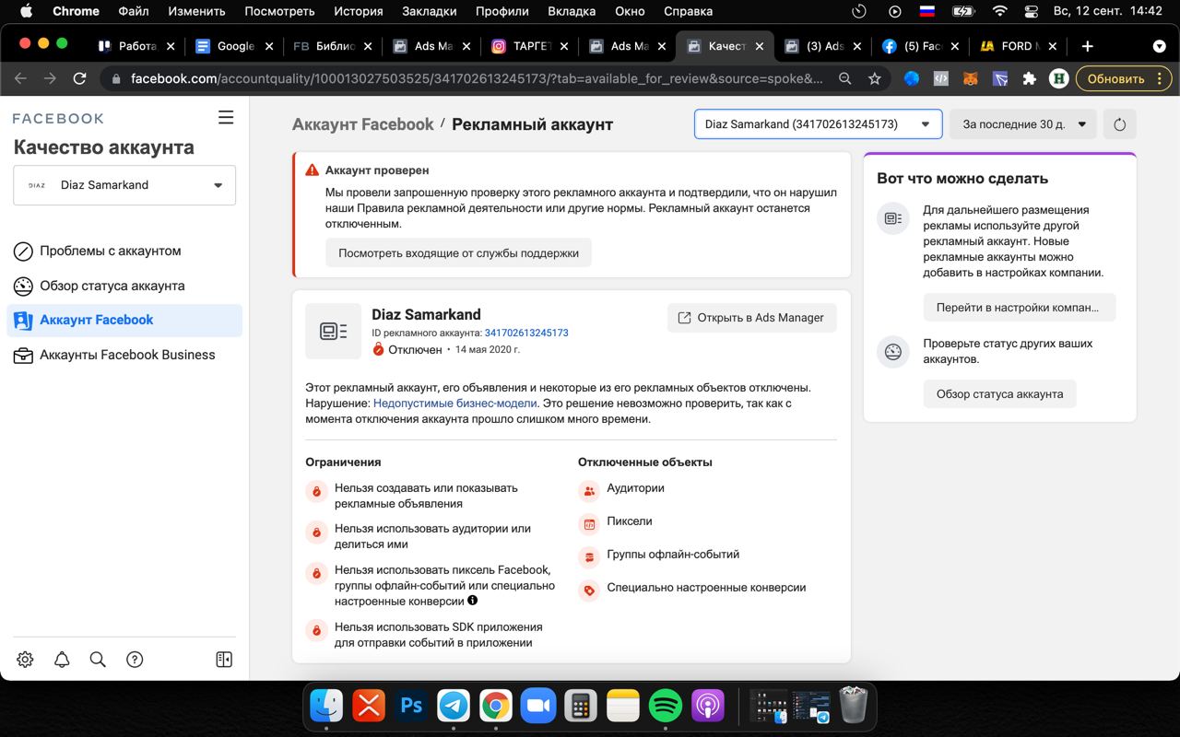Select 'Аккаунты Facebook Business' in the sidebar
Image resolution: width=1180 pixels, height=737 pixels.
pyautogui.click(x=124, y=355)
